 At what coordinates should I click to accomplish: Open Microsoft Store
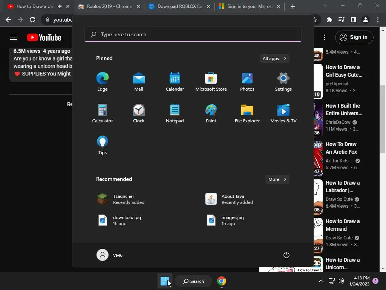point(211,82)
